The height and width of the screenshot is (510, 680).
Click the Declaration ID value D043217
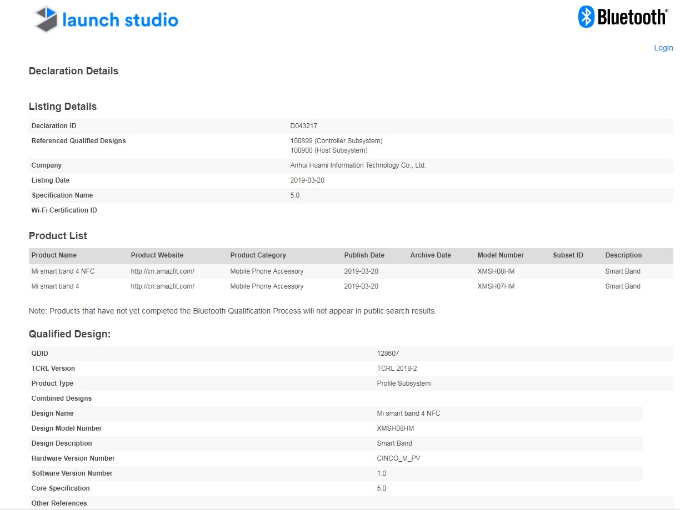pos(304,126)
